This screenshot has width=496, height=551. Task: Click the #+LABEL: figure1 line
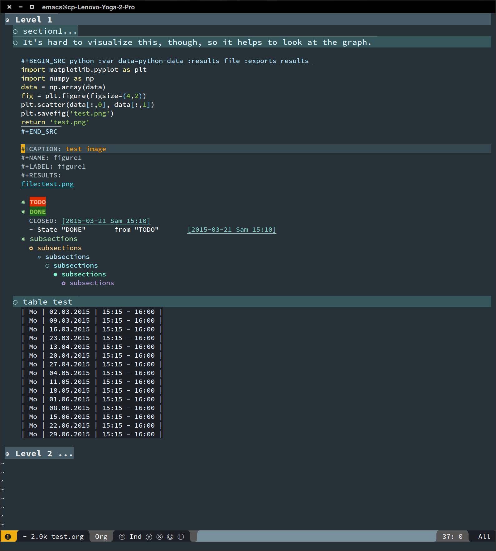[53, 166]
